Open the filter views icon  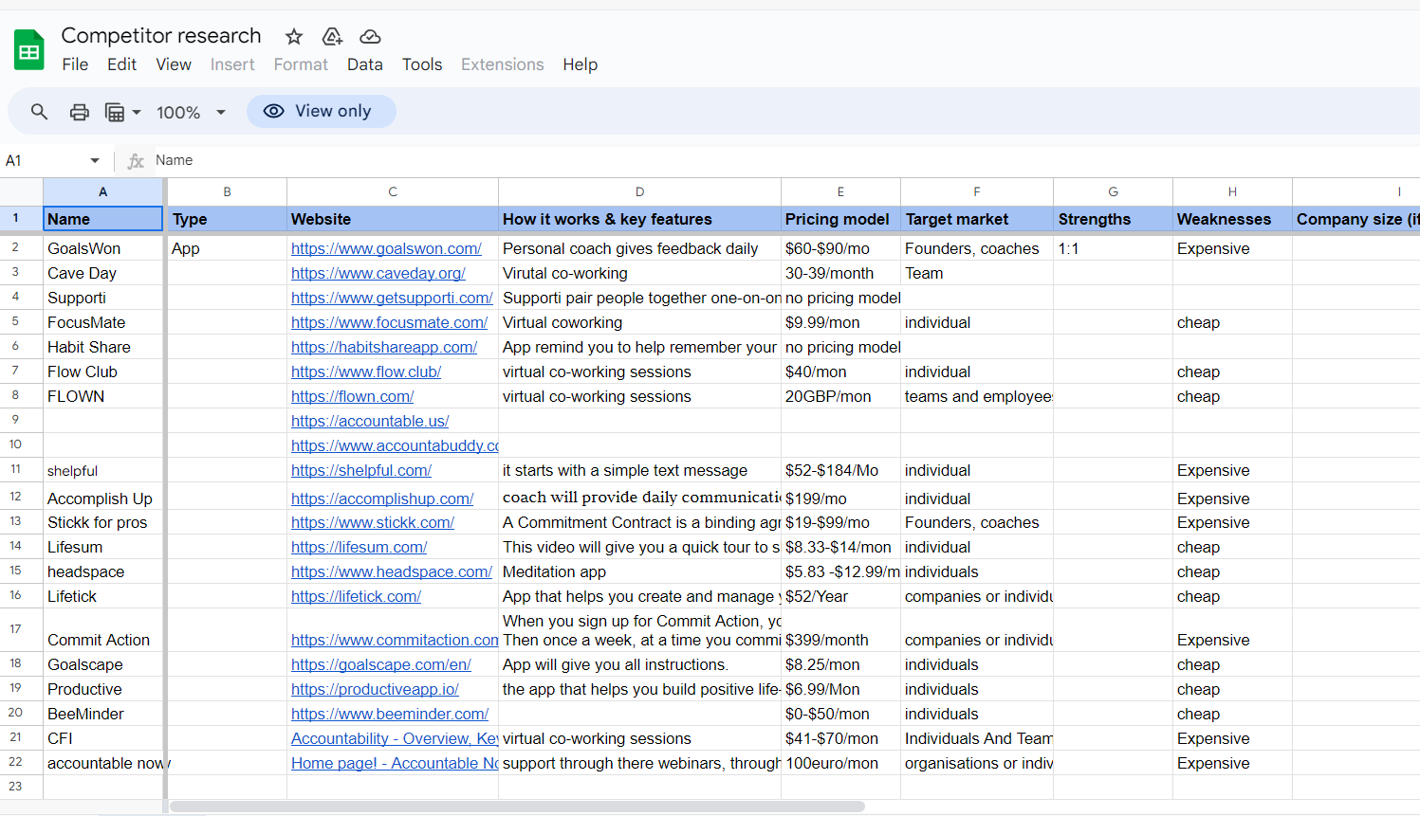(x=115, y=112)
